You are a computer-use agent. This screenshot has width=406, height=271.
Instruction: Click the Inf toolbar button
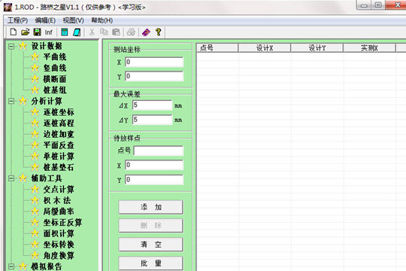[x=48, y=32]
